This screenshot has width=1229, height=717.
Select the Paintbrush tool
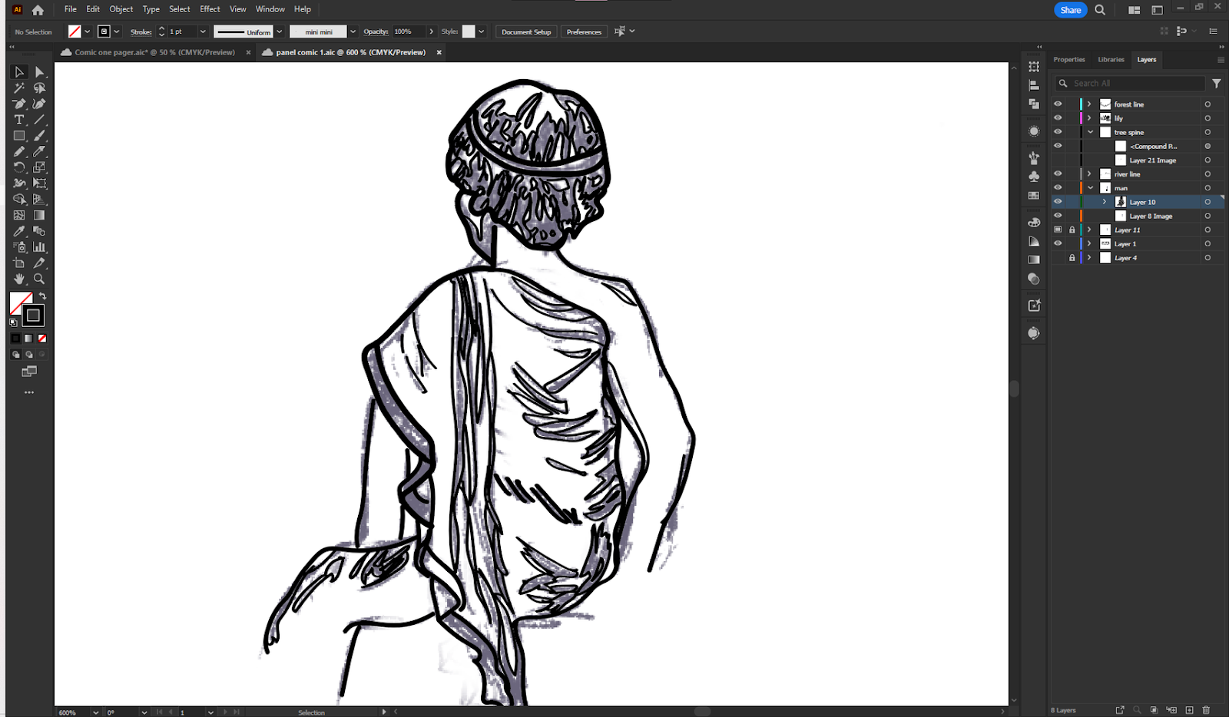click(39, 136)
